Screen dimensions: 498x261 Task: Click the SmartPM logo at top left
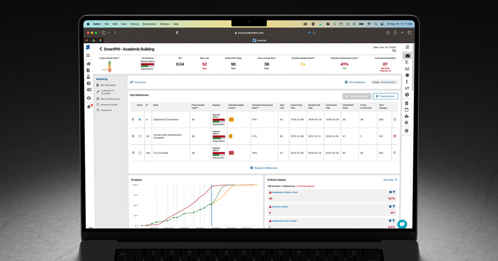(x=88, y=48)
